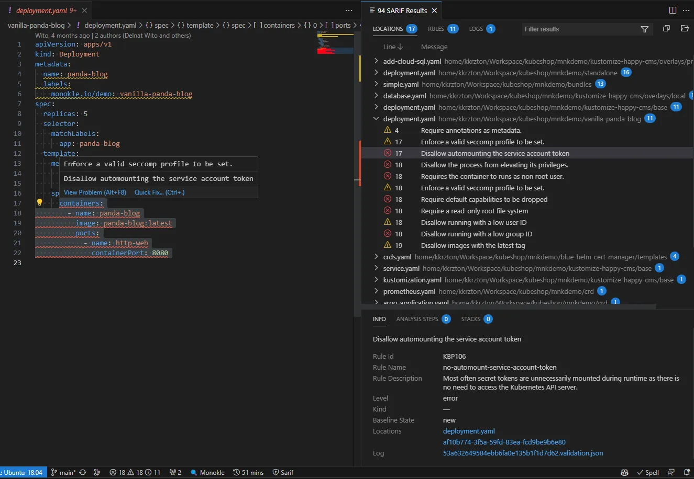Screen dimensions: 694x479
Task: Expand the crds.yaml results group
Action: (376, 257)
